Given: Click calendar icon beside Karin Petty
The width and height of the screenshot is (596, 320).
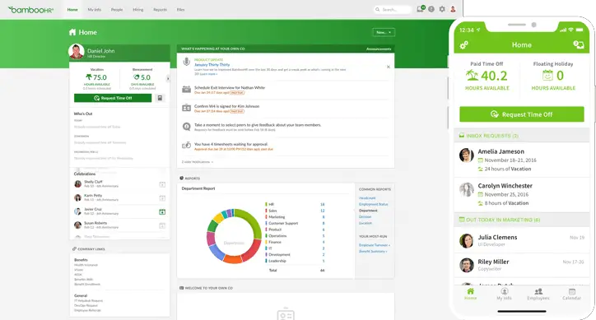Looking at the screenshot, I should coord(162,198).
